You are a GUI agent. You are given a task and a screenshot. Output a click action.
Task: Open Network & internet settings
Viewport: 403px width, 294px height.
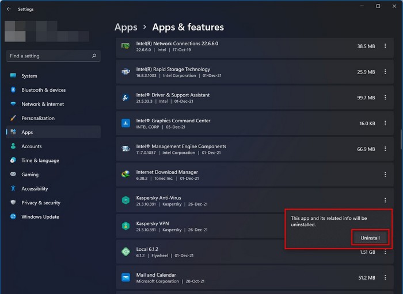(43, 104)
